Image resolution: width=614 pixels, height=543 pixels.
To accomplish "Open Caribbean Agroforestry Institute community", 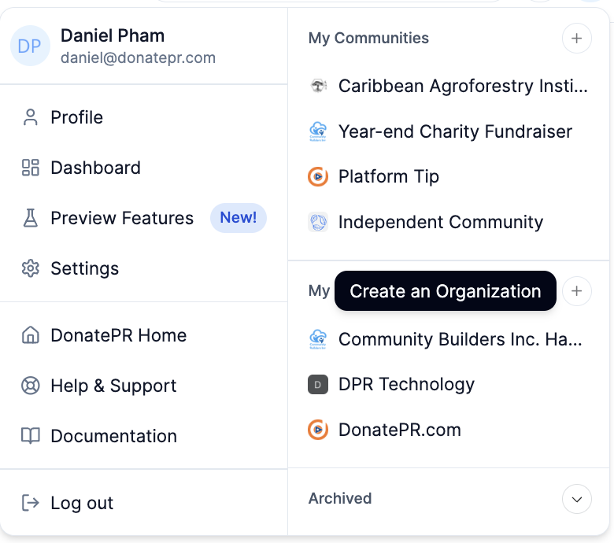I will click(463, 87).
